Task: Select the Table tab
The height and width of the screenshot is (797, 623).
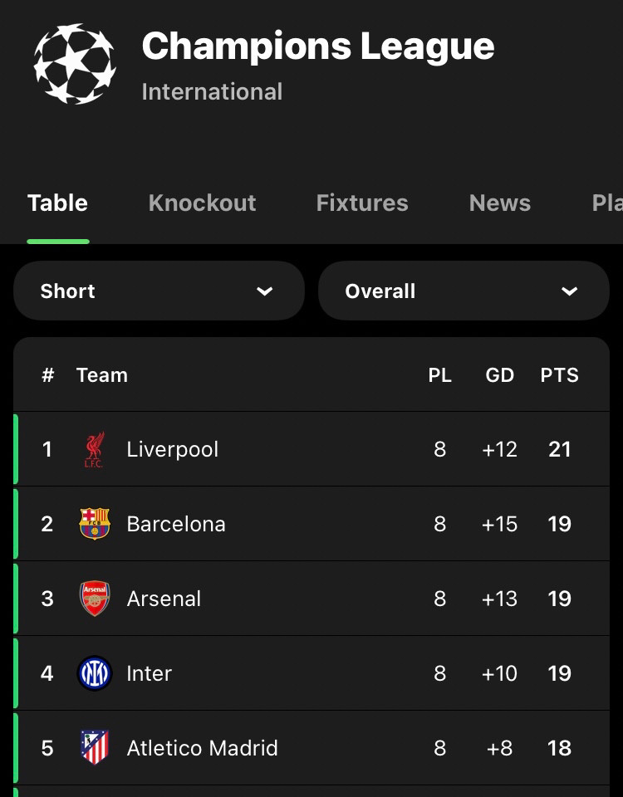Action: pos(57,203)
